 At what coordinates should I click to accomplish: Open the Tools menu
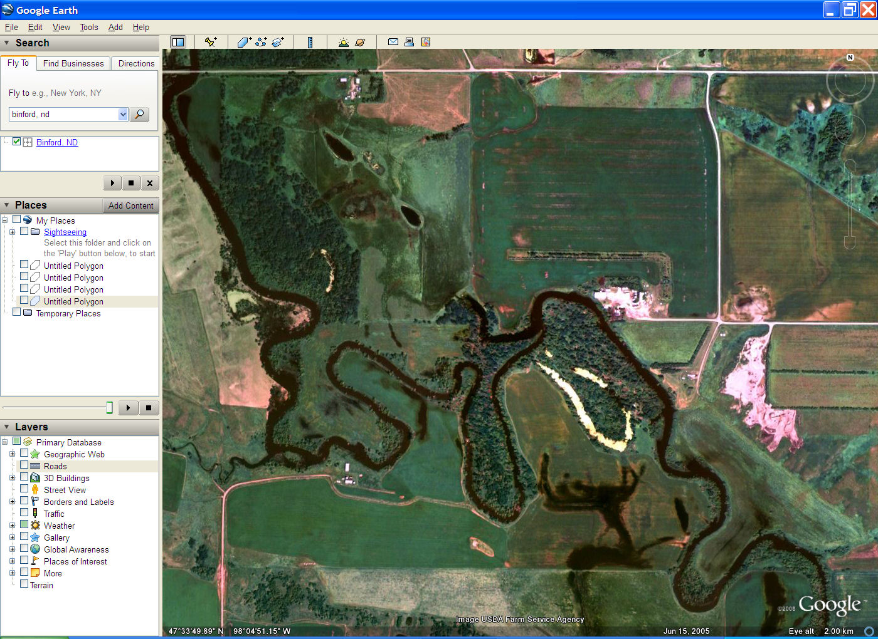[x=89, y=27]
